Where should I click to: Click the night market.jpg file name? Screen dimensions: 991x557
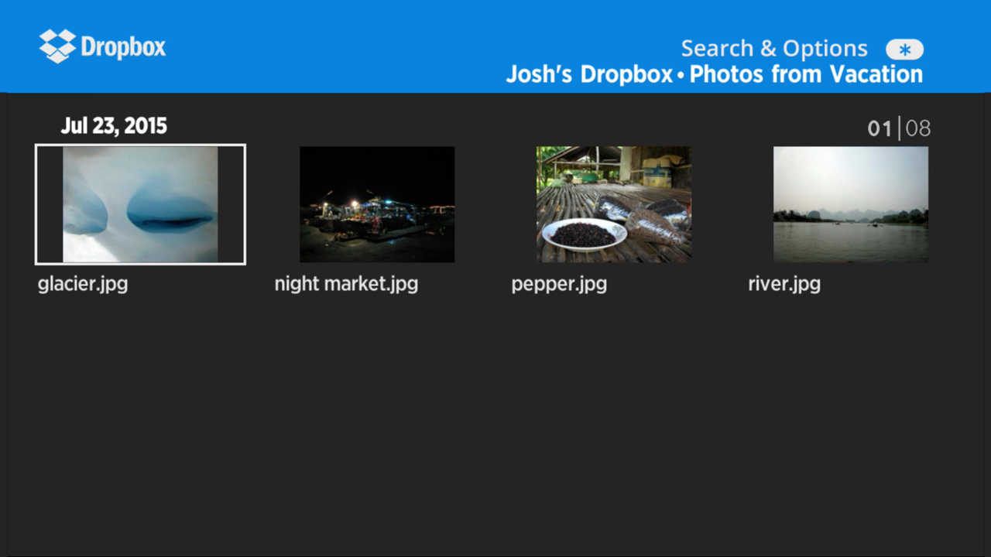tap(346, 284)
